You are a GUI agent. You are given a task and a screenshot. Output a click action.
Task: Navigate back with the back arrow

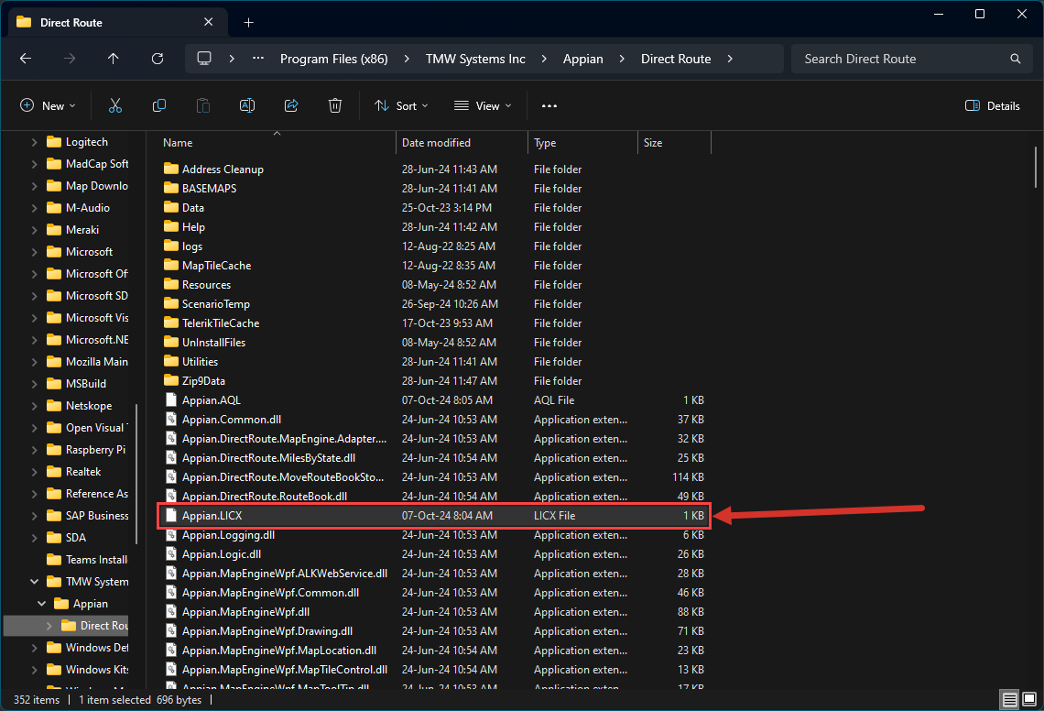coord(26,59)
